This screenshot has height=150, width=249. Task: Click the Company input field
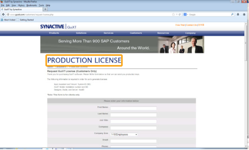point(133,128)
